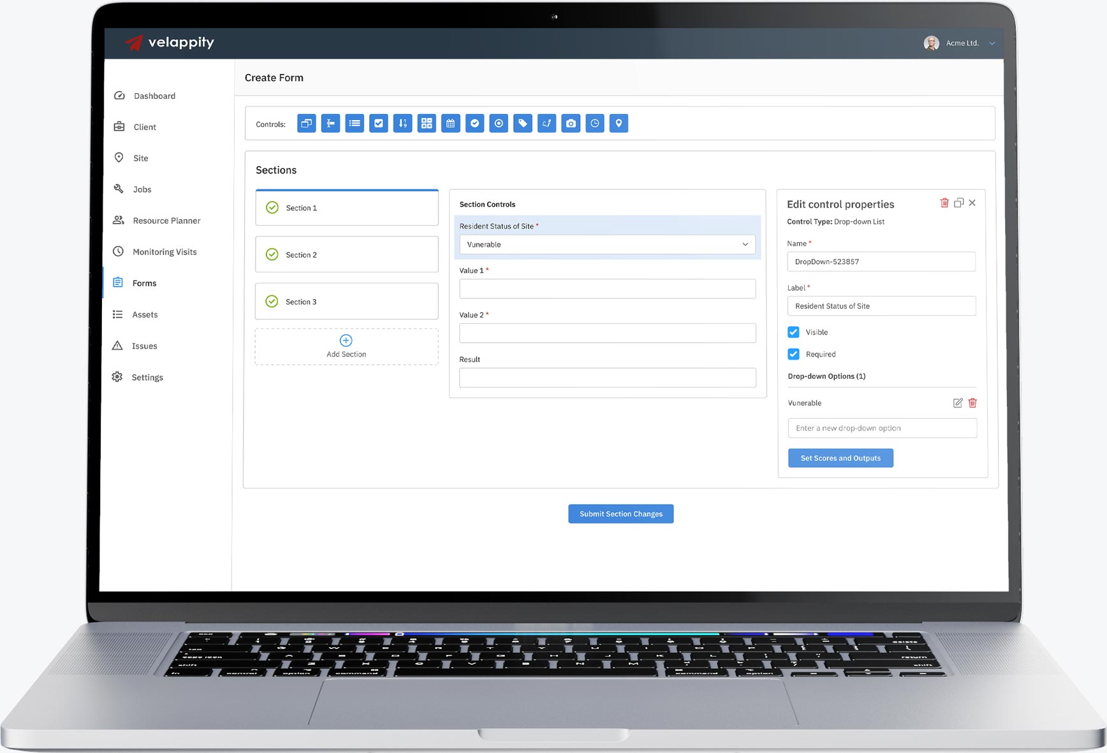Add a calendar date control
The height and width of the screenshot is (753, 1107).
tap(451, 124)
